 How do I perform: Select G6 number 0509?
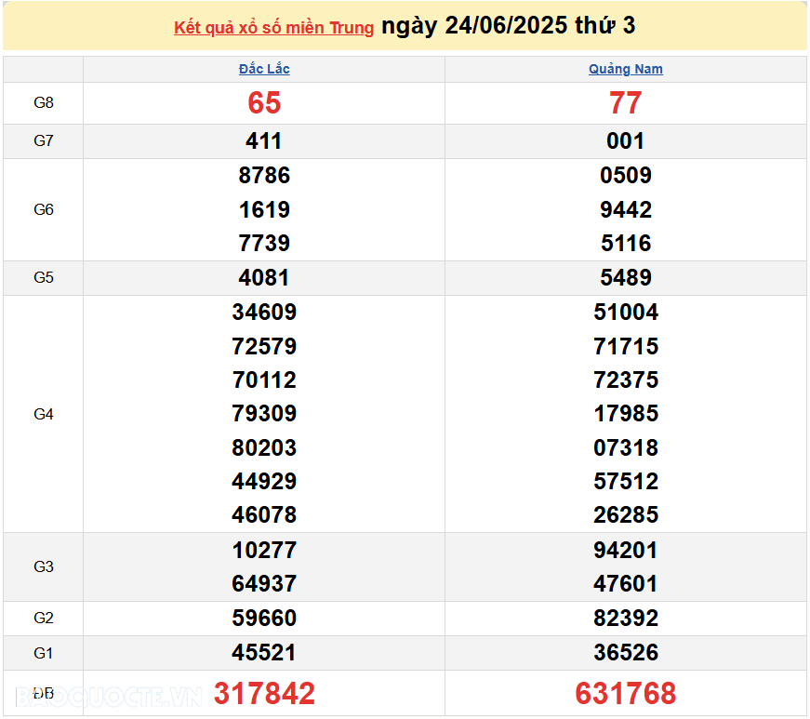pyautogui.click(x=626, y=176)
